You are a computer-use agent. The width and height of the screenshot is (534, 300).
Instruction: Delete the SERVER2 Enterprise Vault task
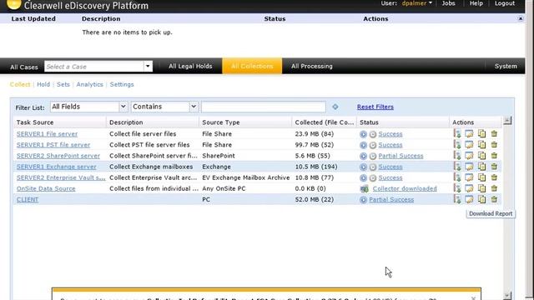pos(494,177)
